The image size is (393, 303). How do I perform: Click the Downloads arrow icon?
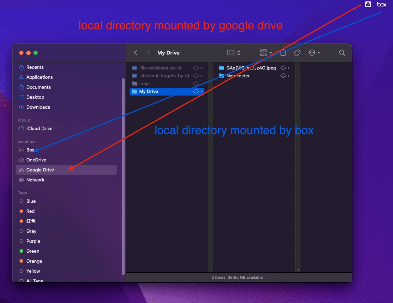pos(22,107)
